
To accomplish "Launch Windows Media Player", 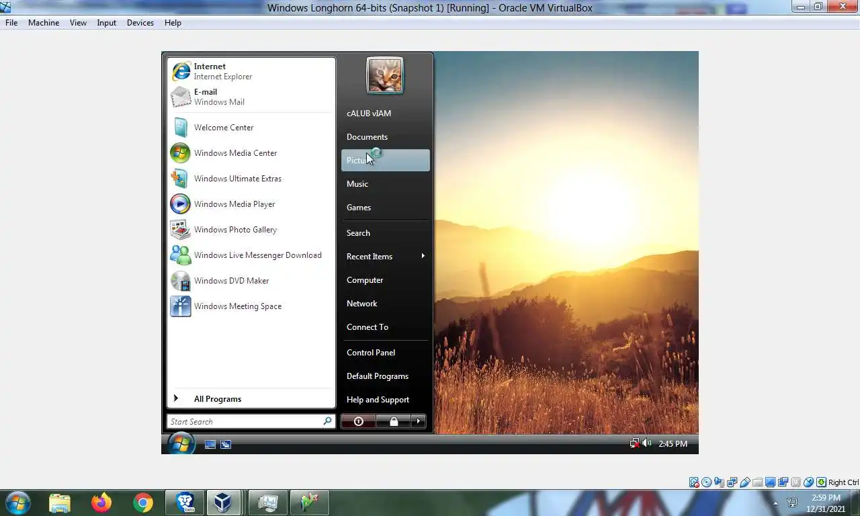I will [x=251, y=204].
